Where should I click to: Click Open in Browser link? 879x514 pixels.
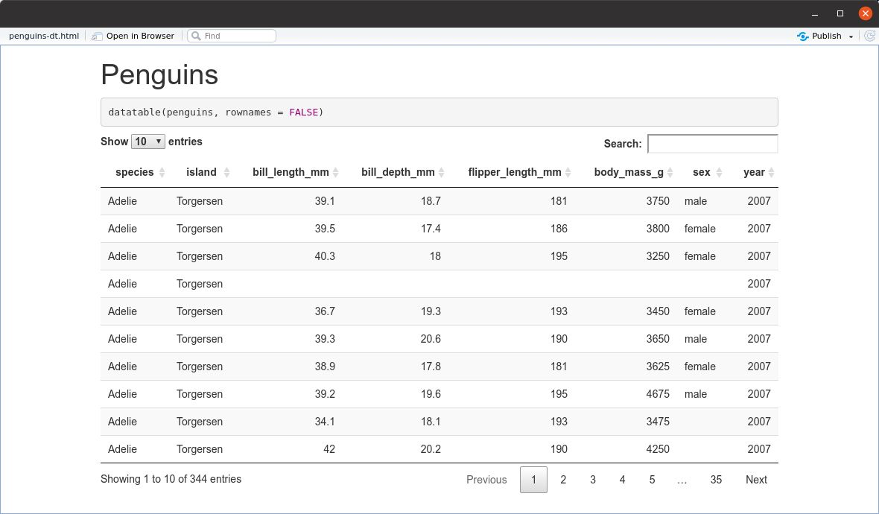tap(140, 36)
